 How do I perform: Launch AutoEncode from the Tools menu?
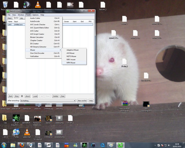[44, 21]
